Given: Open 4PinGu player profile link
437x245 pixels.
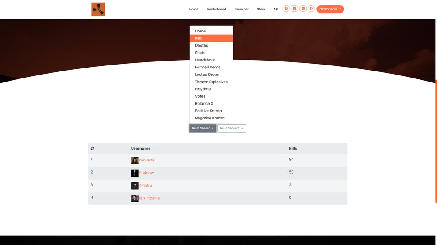Looking at the screenshot, I should [x=146, y=185].
